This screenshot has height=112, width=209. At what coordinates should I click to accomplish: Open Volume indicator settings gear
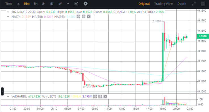[100, 97]
